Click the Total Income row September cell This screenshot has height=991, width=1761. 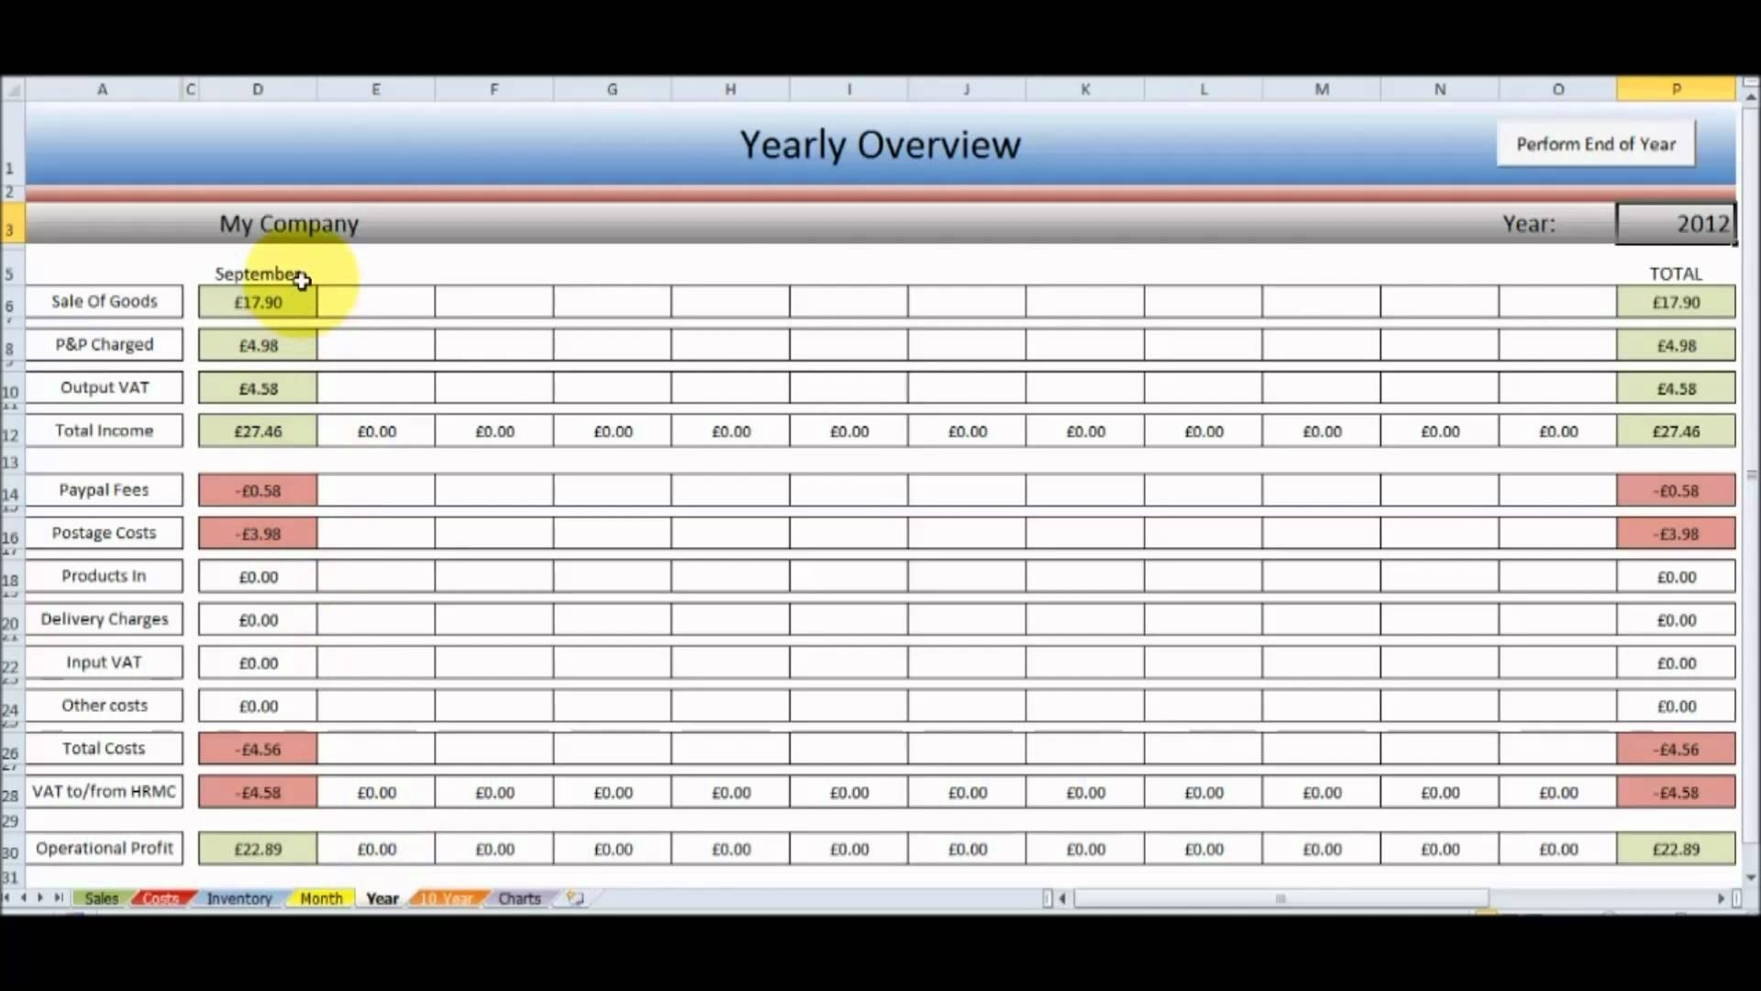click(258, 430)
